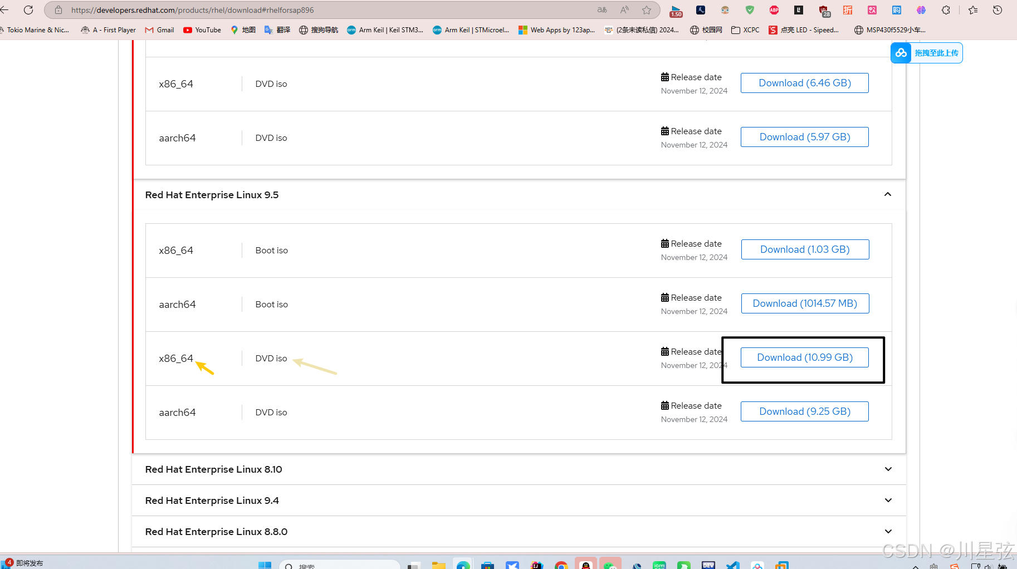Open the Gmail bookmark

click(159, 30)
